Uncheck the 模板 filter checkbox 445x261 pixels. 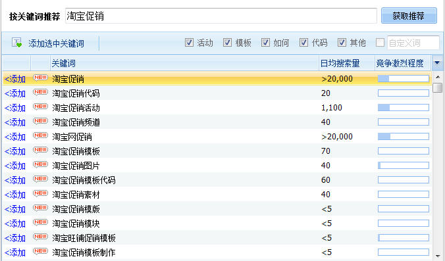click(227, 43)
